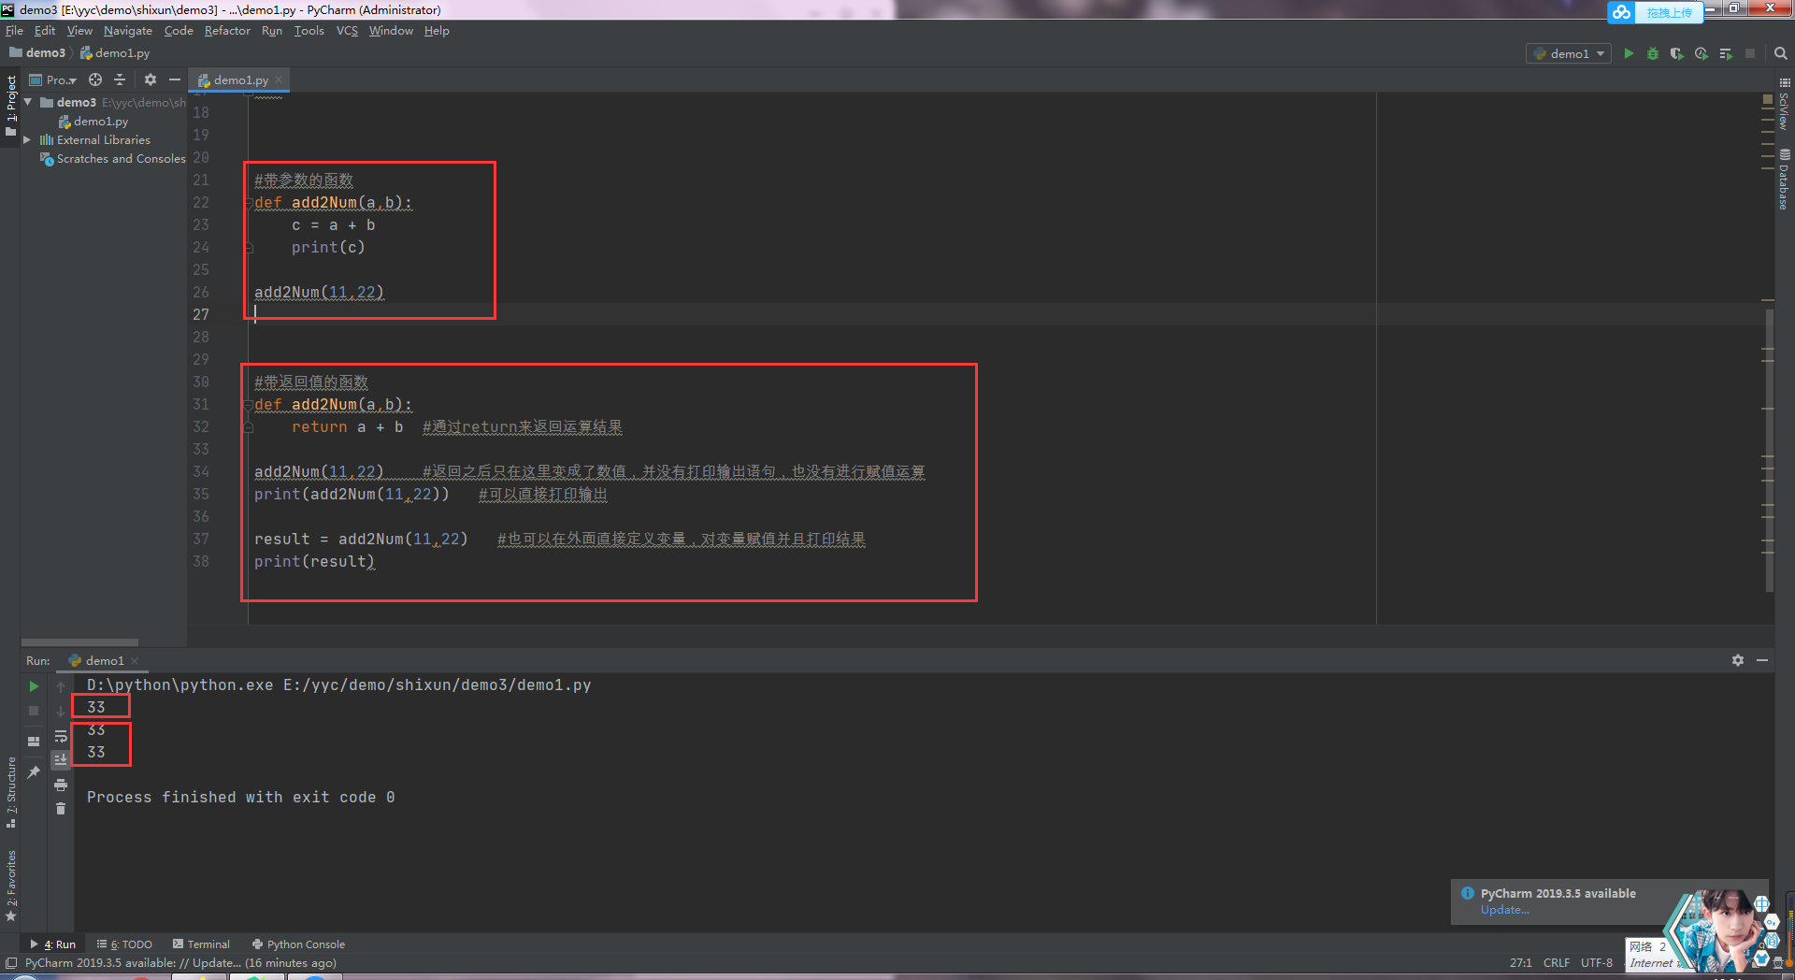1795x980 pixels.
Task: Open tool windows quick access icon
Action: (x=10, y=963)
